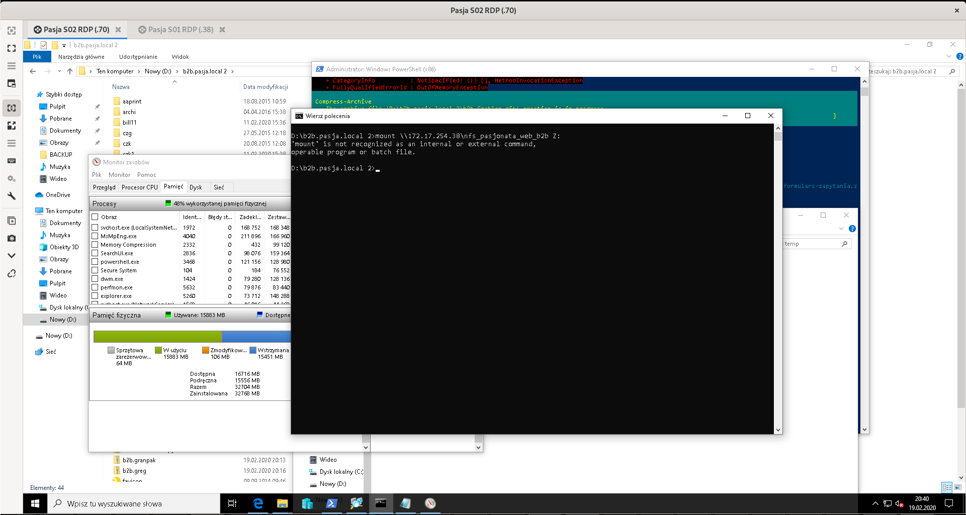Click Remmina preferences gears icon
This screenshot has width=966, height=515.
[x=12, y=178]
